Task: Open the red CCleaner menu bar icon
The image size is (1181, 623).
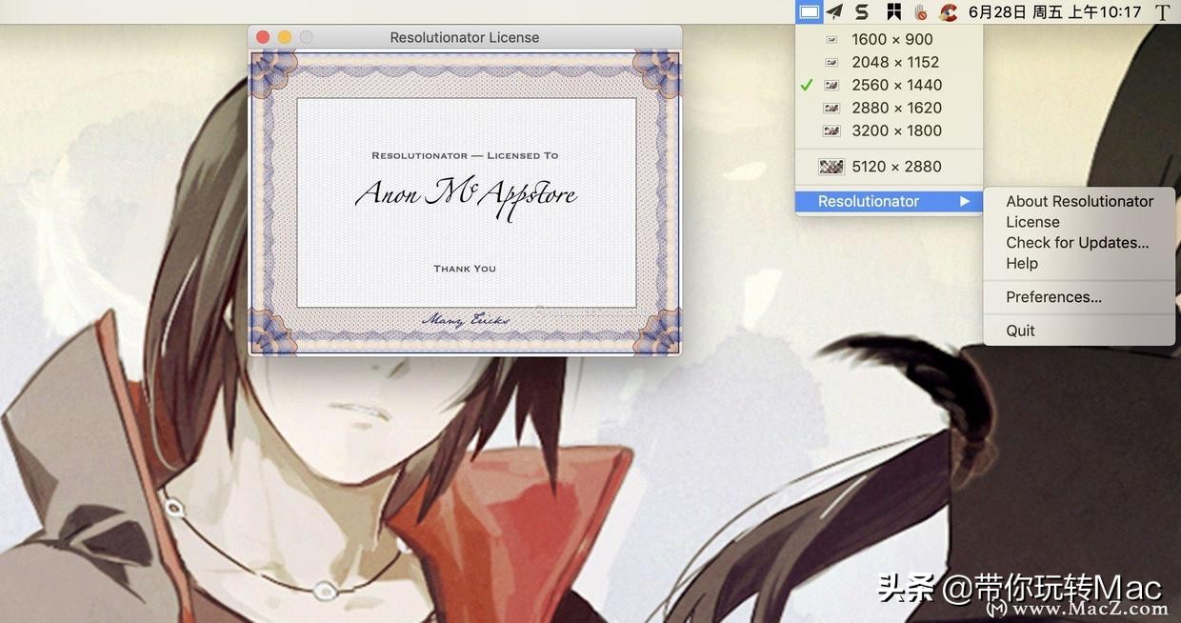Action: pyautogui.click(x=948, y=12)
